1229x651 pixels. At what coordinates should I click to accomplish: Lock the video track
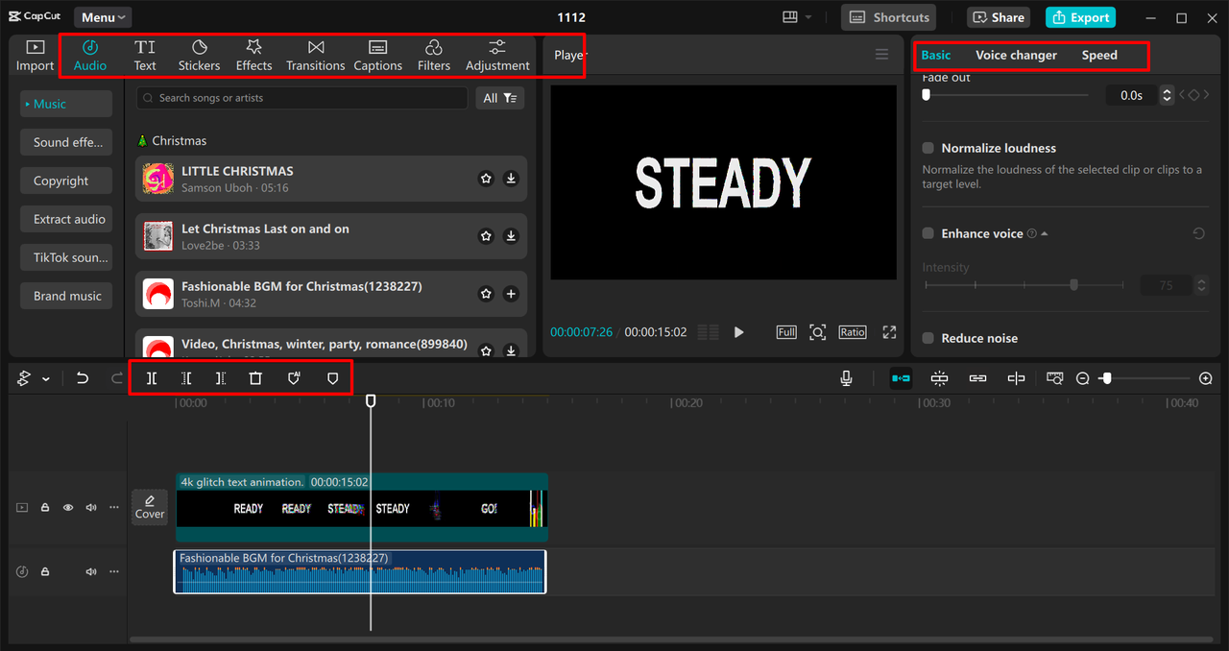45,507
